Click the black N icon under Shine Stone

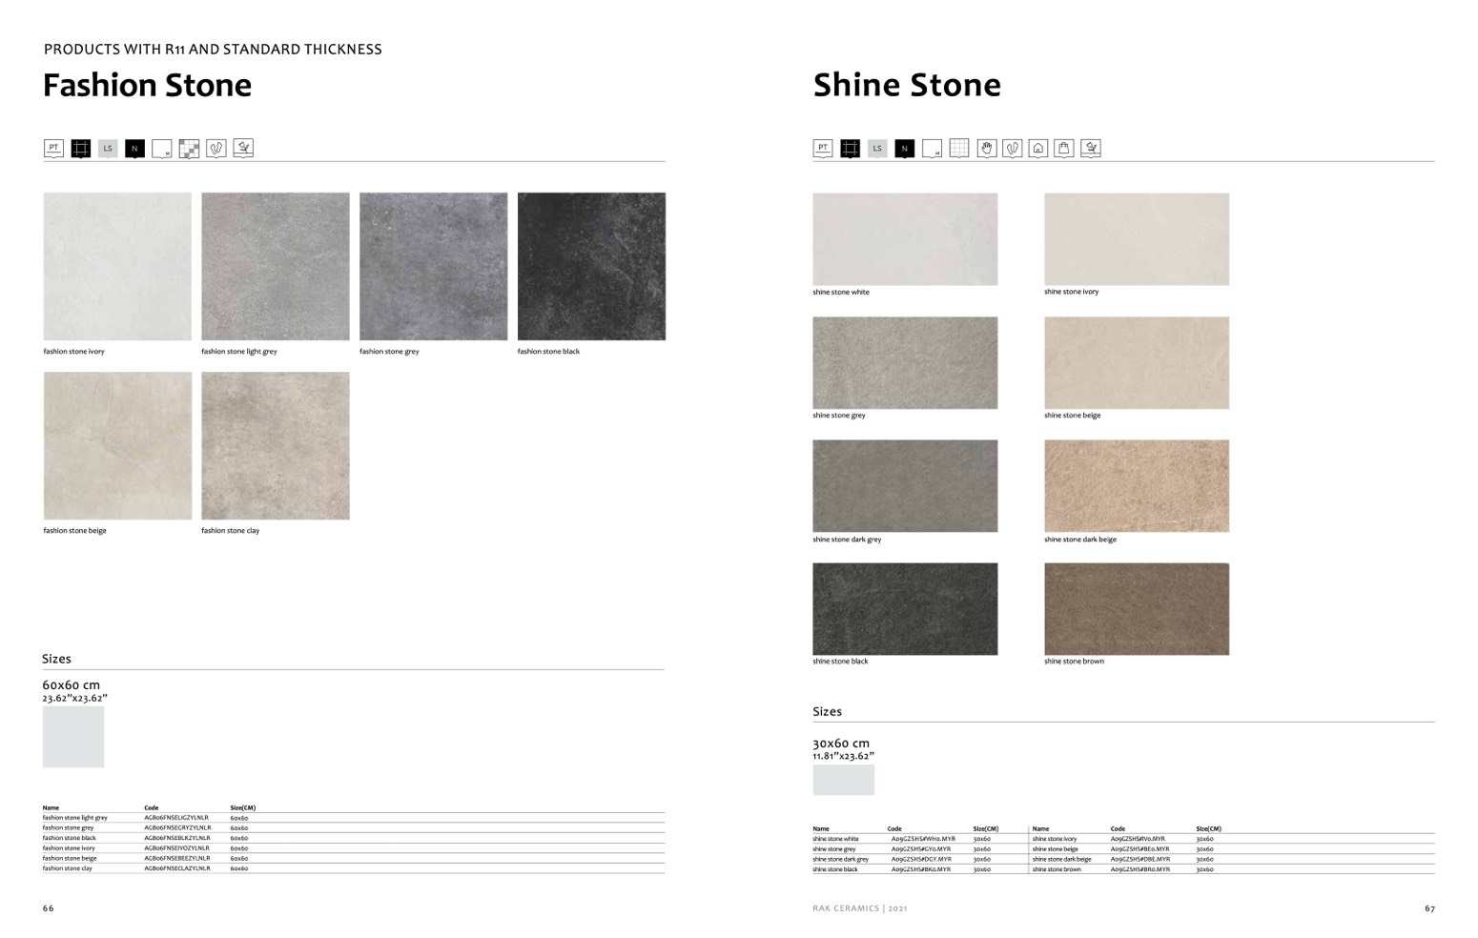[x=904, y=149]
